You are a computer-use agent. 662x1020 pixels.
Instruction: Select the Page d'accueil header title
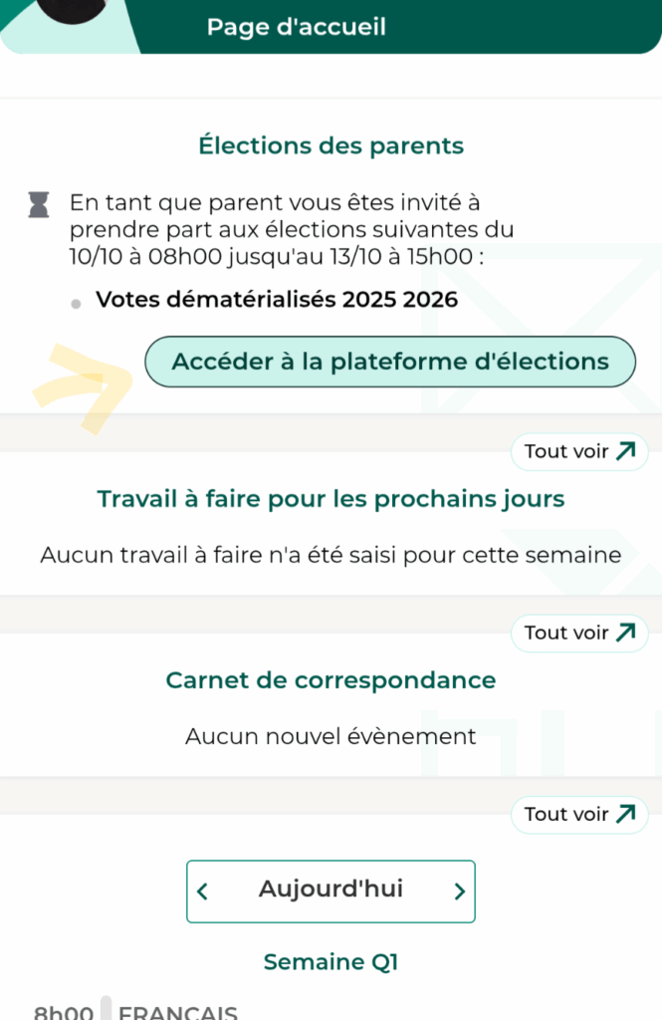(297, 27)
